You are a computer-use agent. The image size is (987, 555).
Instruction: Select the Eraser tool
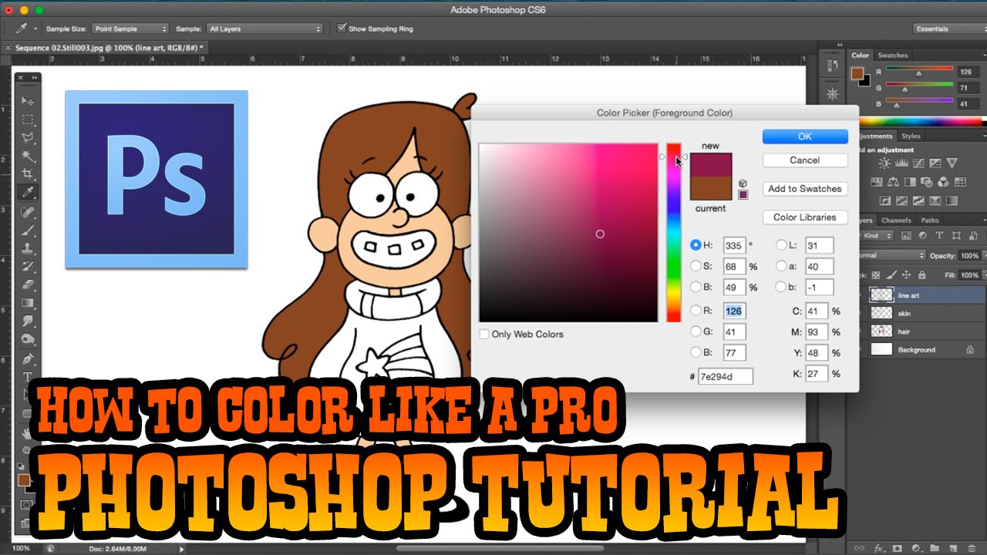click(28, 285)
